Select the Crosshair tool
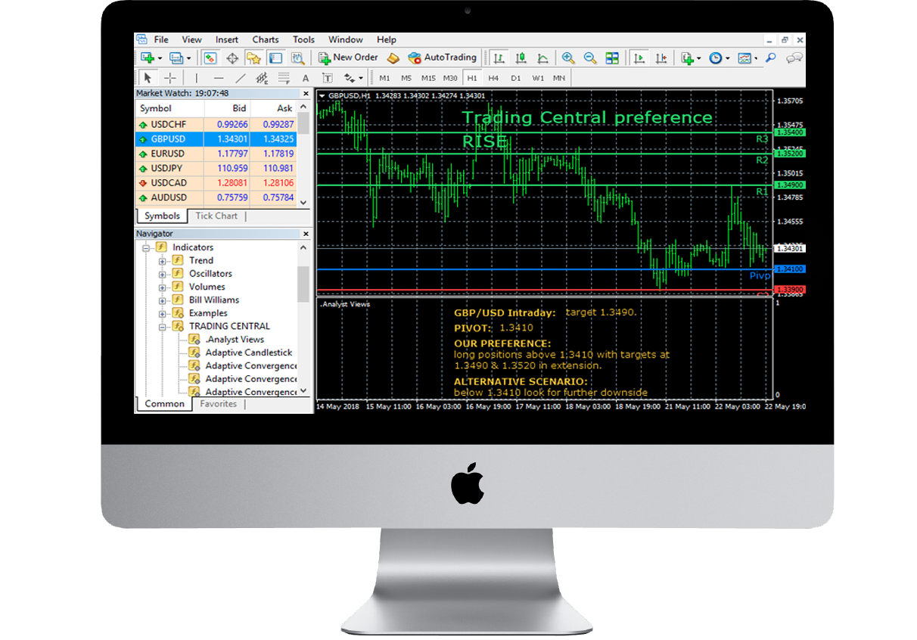This screenshot has width=917, height=640. pos(169,77)
